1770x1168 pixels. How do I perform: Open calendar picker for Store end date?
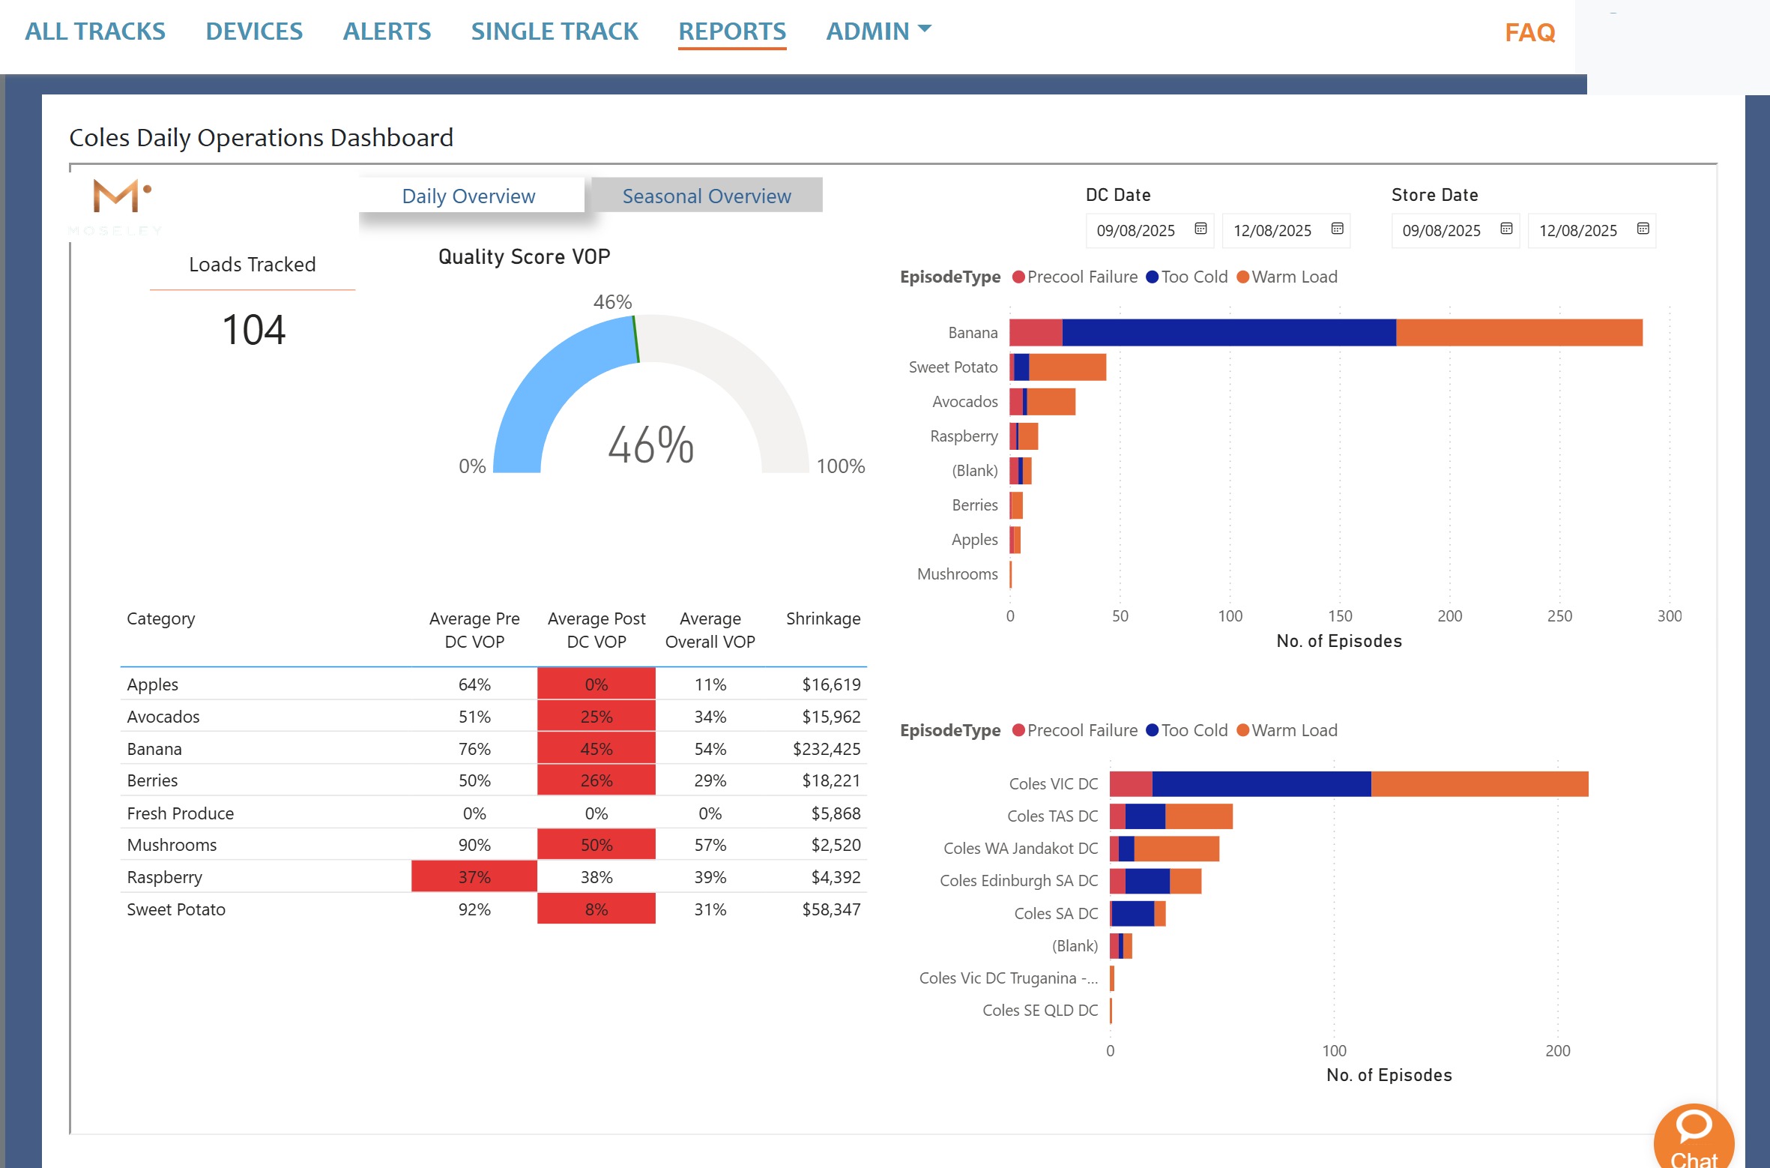coord(1643,229)
